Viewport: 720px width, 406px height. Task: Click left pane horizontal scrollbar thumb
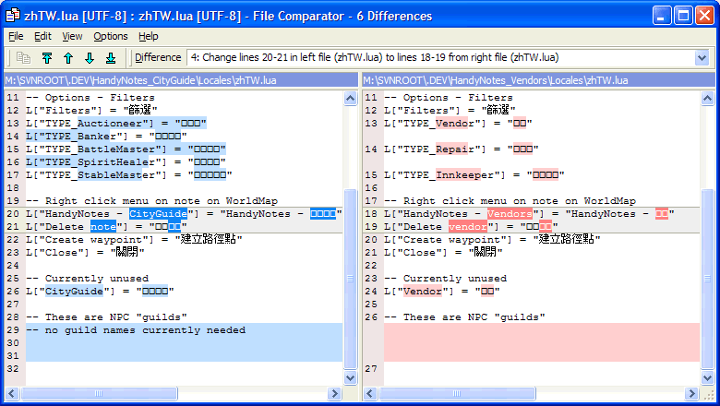coord(99,393)
